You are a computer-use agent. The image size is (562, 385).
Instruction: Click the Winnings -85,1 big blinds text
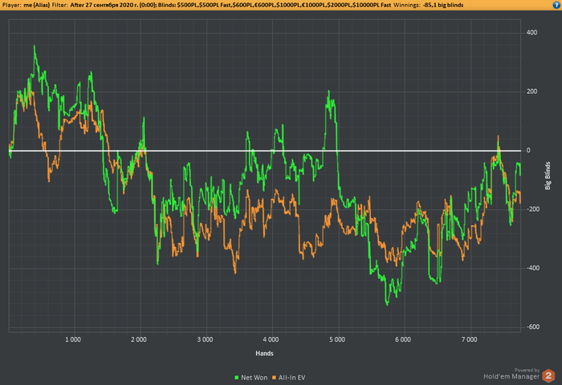[x=428, y=5]
